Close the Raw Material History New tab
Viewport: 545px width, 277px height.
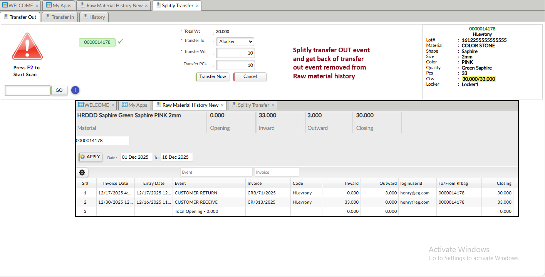[x=146, y=6]
